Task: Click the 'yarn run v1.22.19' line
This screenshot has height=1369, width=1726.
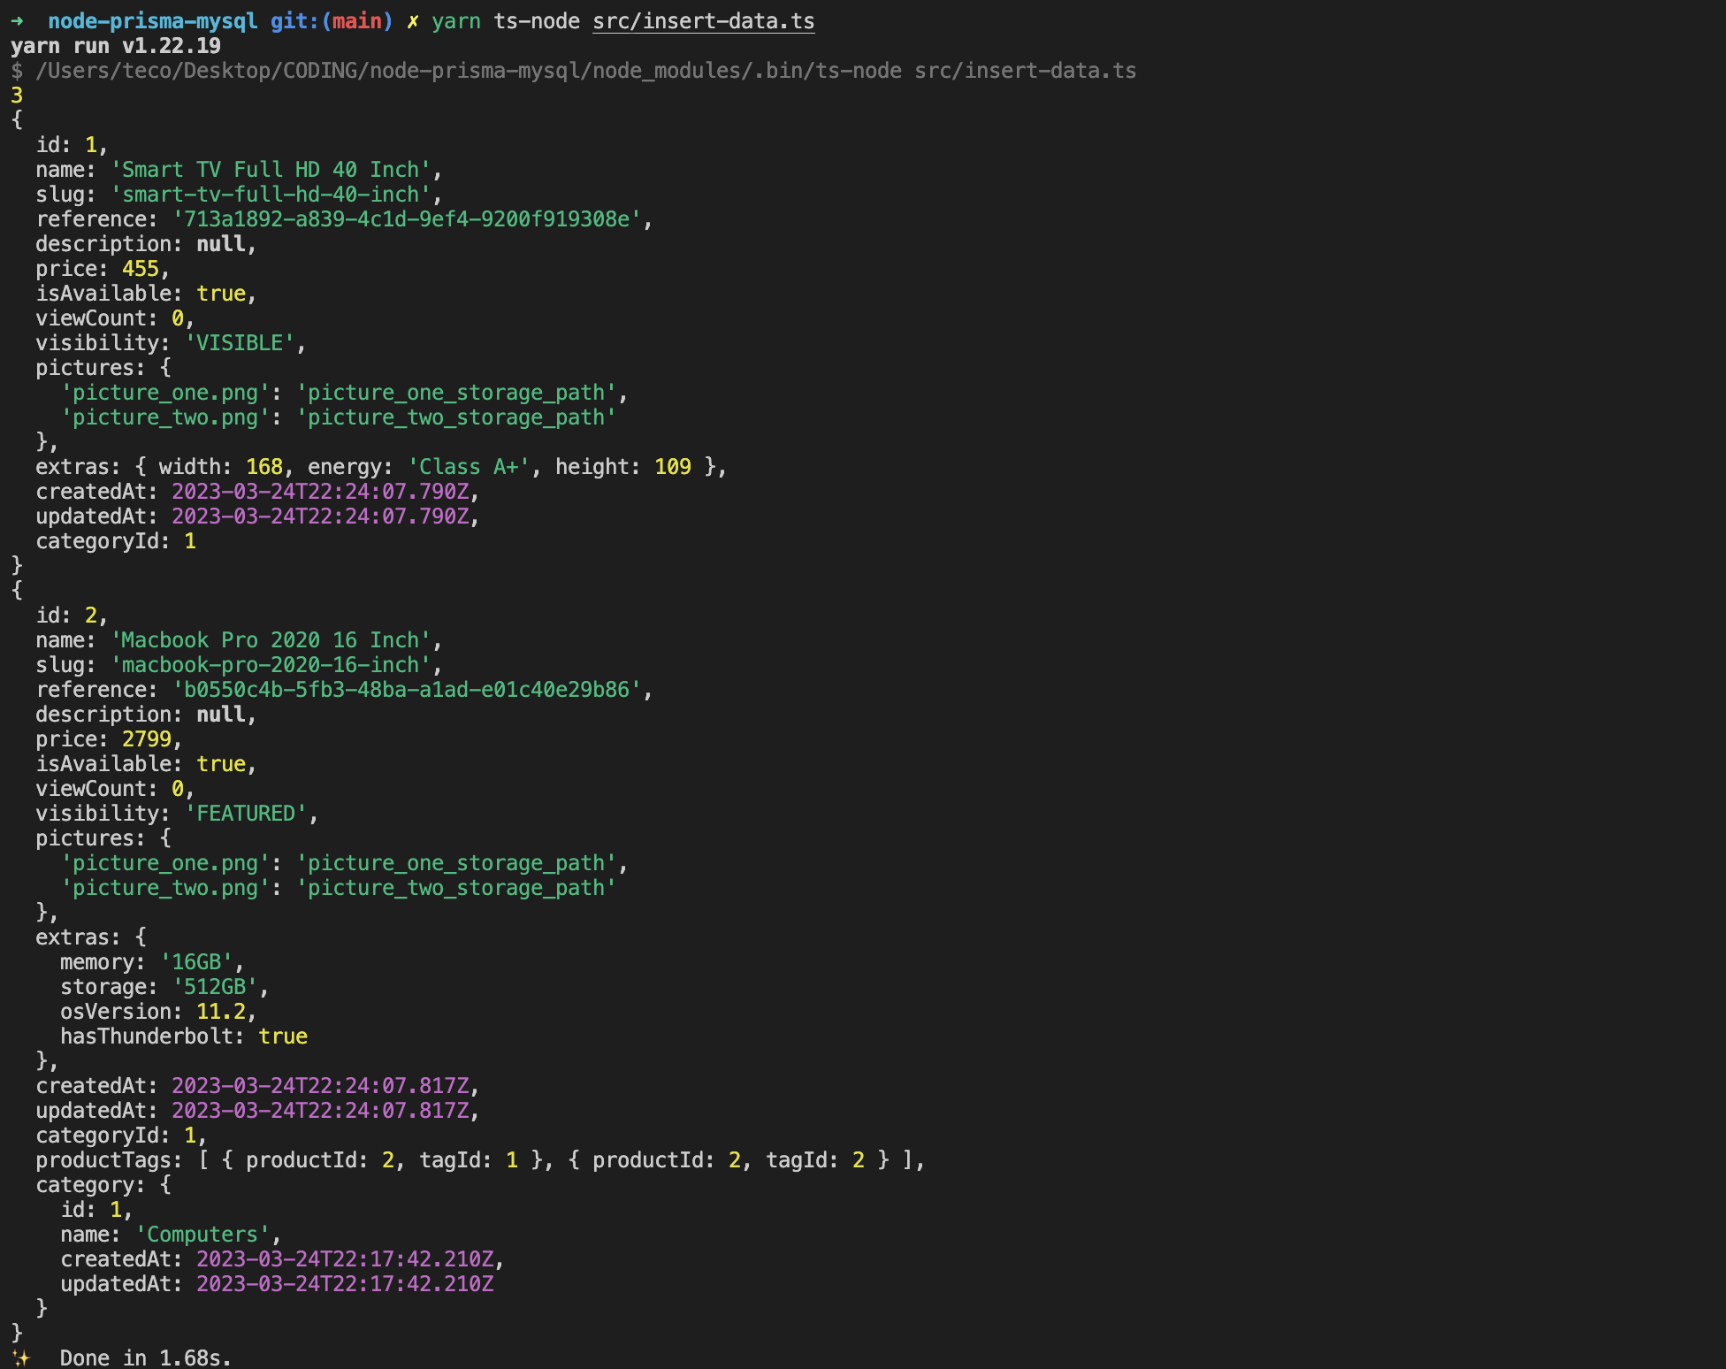Action: (x=116, y=46)
